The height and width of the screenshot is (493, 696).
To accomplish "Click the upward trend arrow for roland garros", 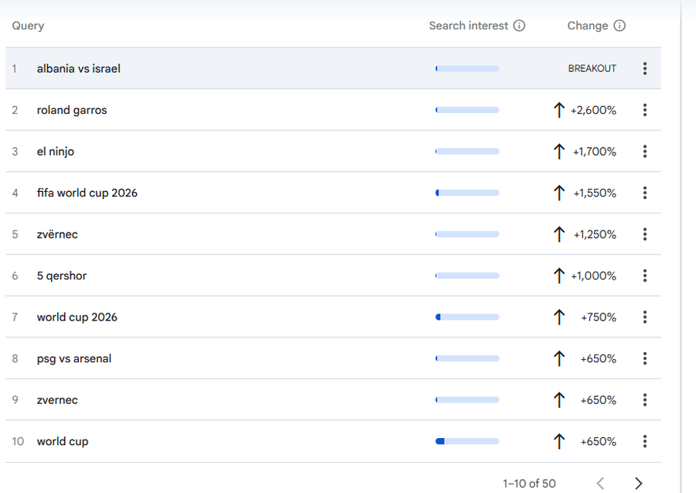I will click(559, 110).
